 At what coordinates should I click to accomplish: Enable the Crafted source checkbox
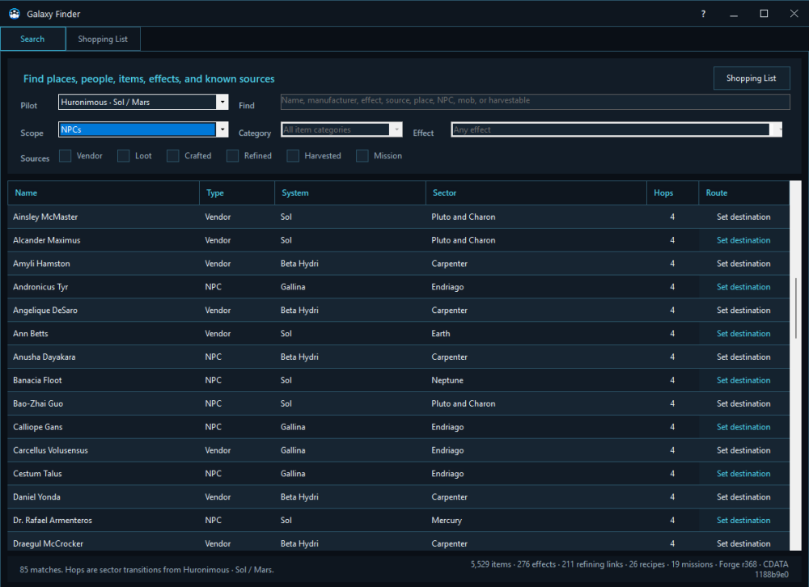point(173,156)
